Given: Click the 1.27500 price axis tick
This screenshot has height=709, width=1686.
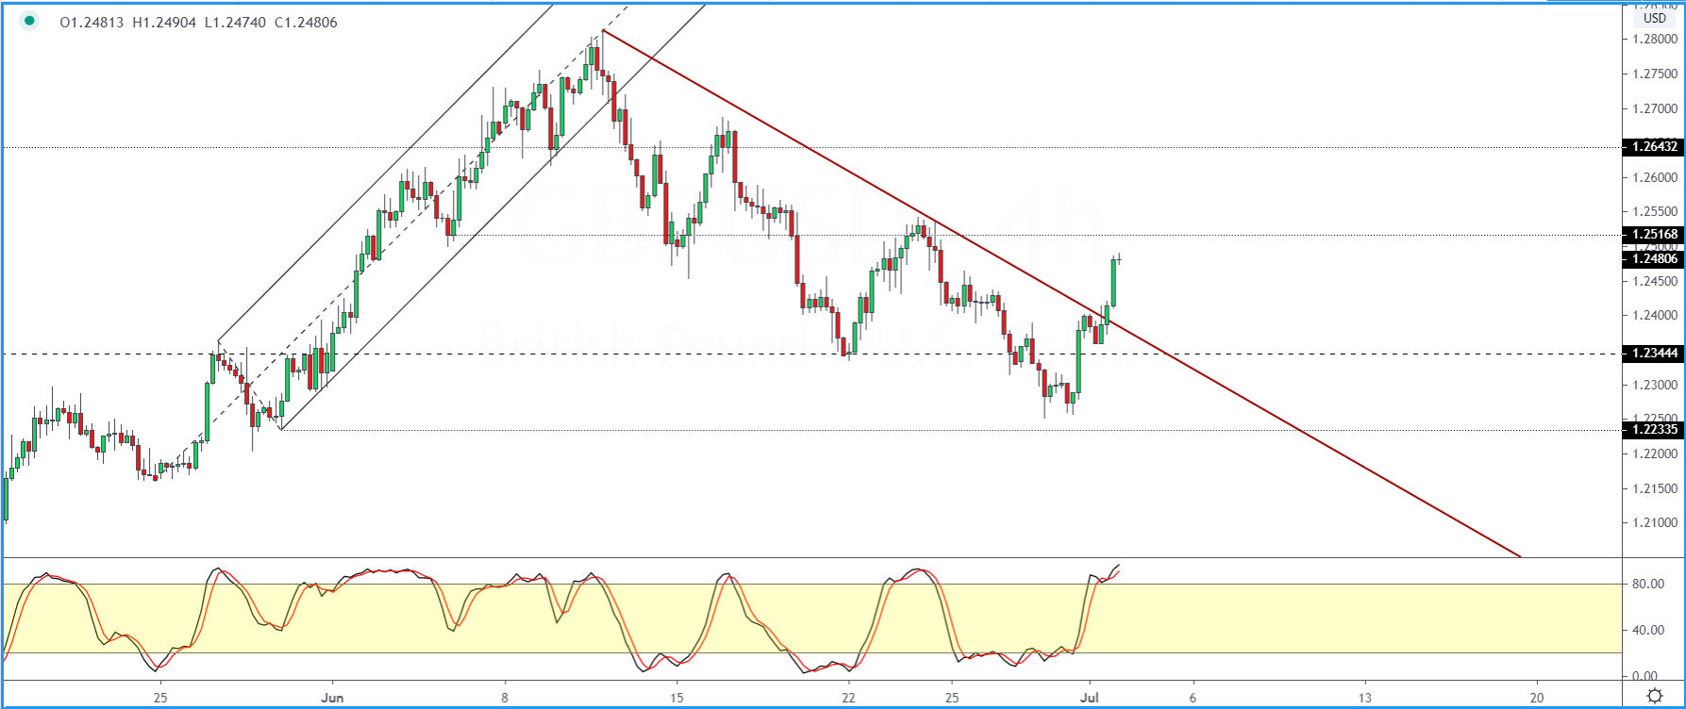Looking at the screenshot, I should click(1655, 74).
